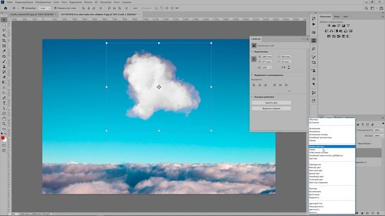Click the Удалить фон button

click(x=271, y=103)
